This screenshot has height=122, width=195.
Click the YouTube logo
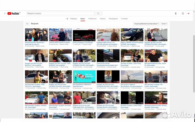pos(13,13)
